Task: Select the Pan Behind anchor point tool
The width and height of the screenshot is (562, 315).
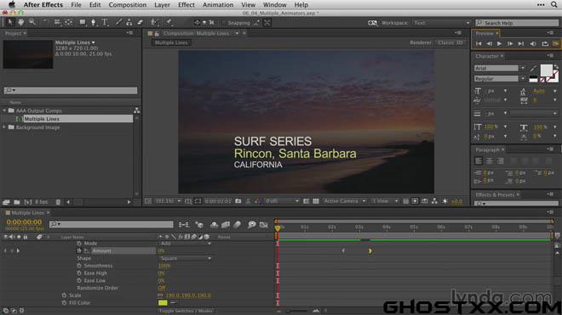Action: [68, 22]
